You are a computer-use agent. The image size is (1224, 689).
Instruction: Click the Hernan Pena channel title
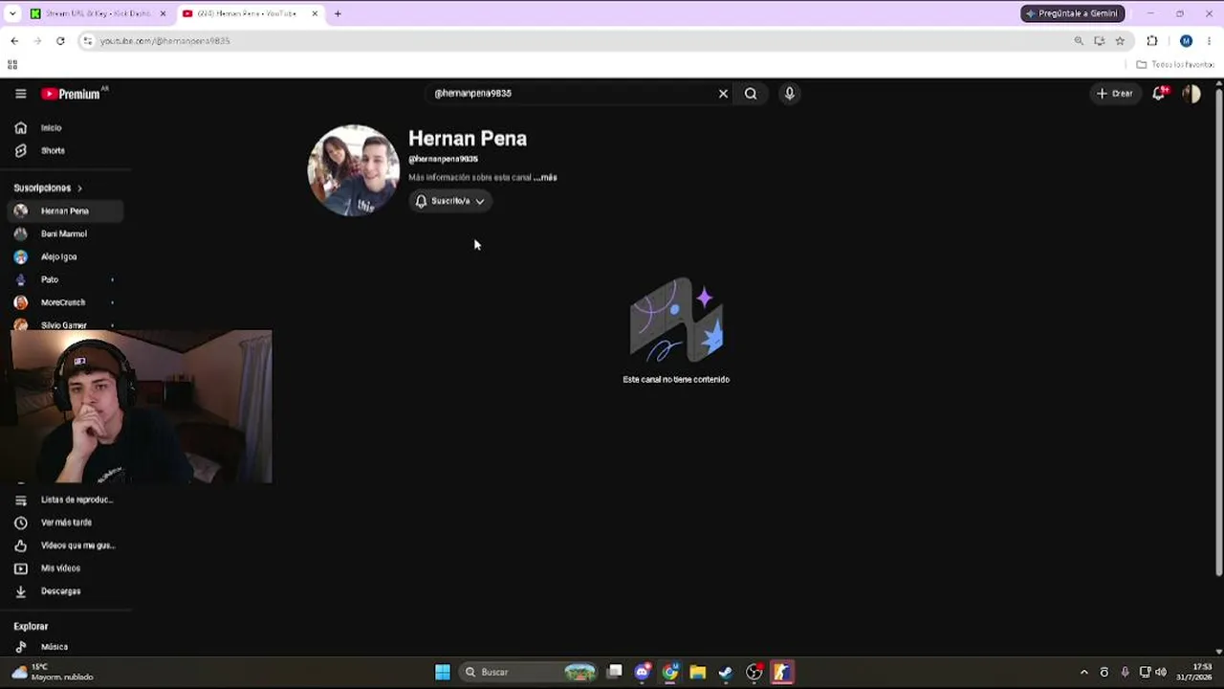point(468,139)
